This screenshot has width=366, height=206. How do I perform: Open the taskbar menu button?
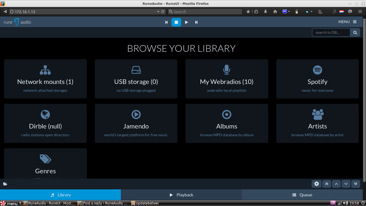click(x=9, y=203)
